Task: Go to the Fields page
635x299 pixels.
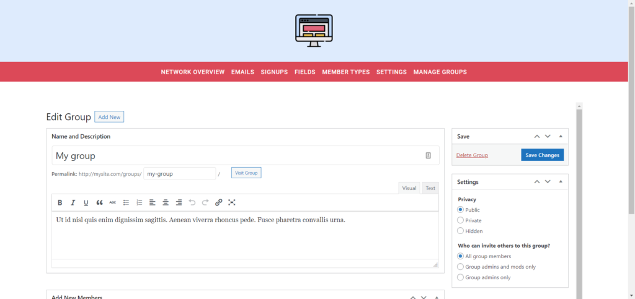Action: pos(305,72)
